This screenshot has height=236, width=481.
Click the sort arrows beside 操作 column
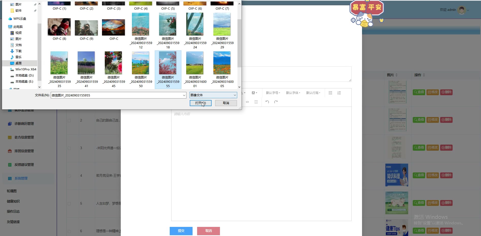click(424, 75)
